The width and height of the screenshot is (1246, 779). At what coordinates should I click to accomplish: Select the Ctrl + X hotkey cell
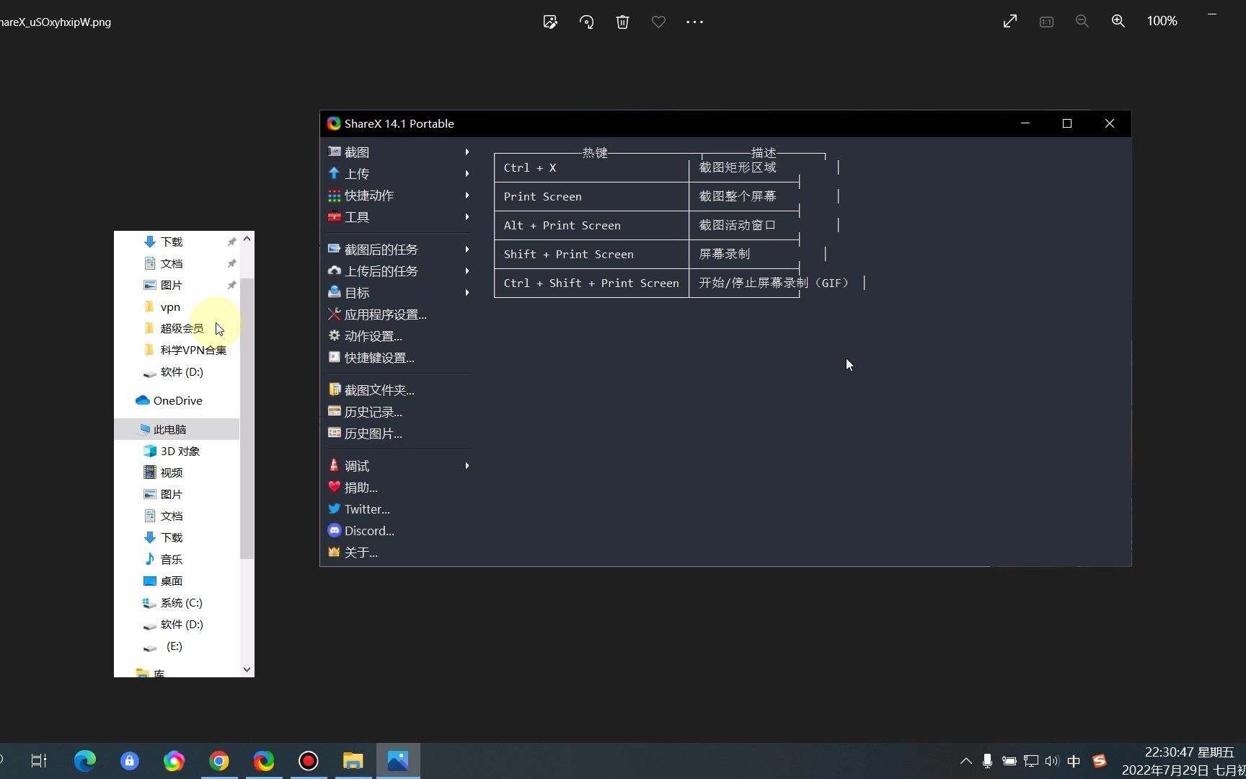tap(591, 167)
